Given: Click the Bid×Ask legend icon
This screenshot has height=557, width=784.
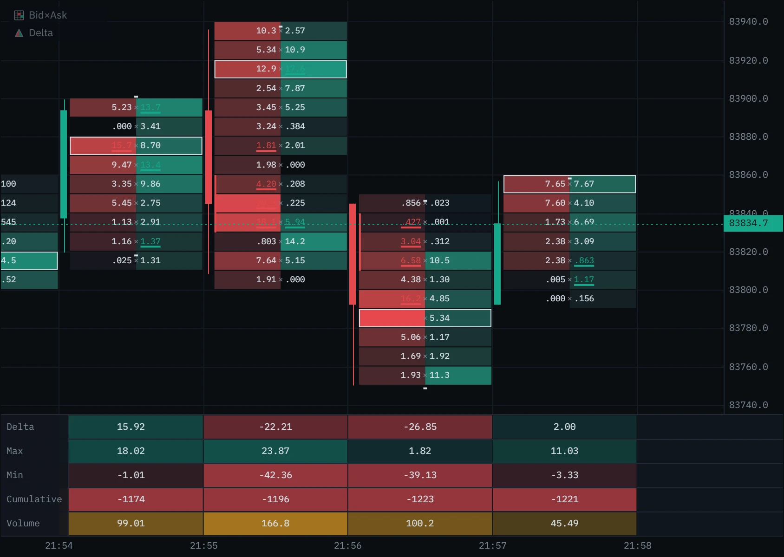Looking at the screenshot, I should pos(19,15).
